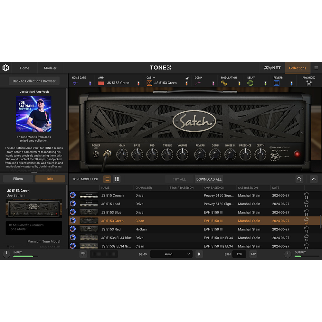Click Back to Collections Browser
322x322 pixels.
34,81
